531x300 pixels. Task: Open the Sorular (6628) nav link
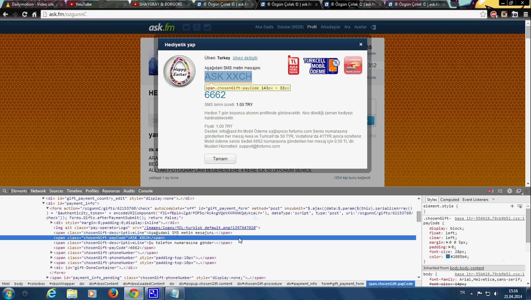point(290,27)
